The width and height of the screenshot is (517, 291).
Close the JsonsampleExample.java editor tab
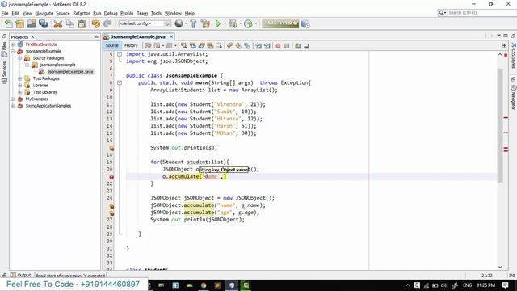[x=171, y=36]
